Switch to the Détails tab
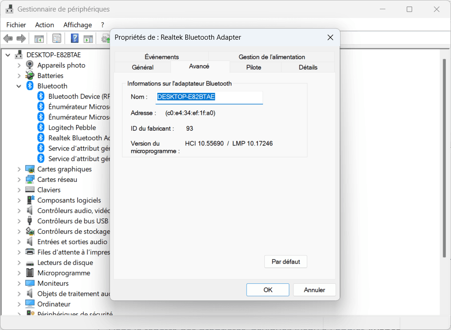This screenshot has height=330, width=451. pos(308,67)
